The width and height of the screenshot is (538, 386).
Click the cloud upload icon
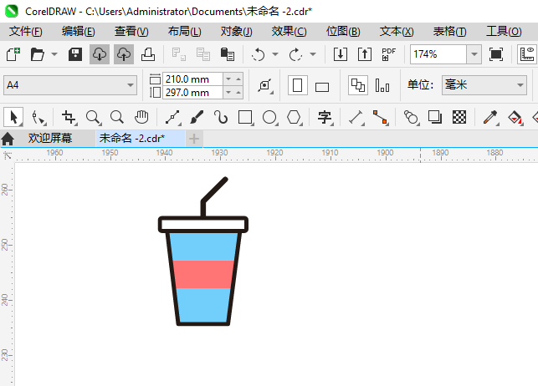(x=124, y=54)
